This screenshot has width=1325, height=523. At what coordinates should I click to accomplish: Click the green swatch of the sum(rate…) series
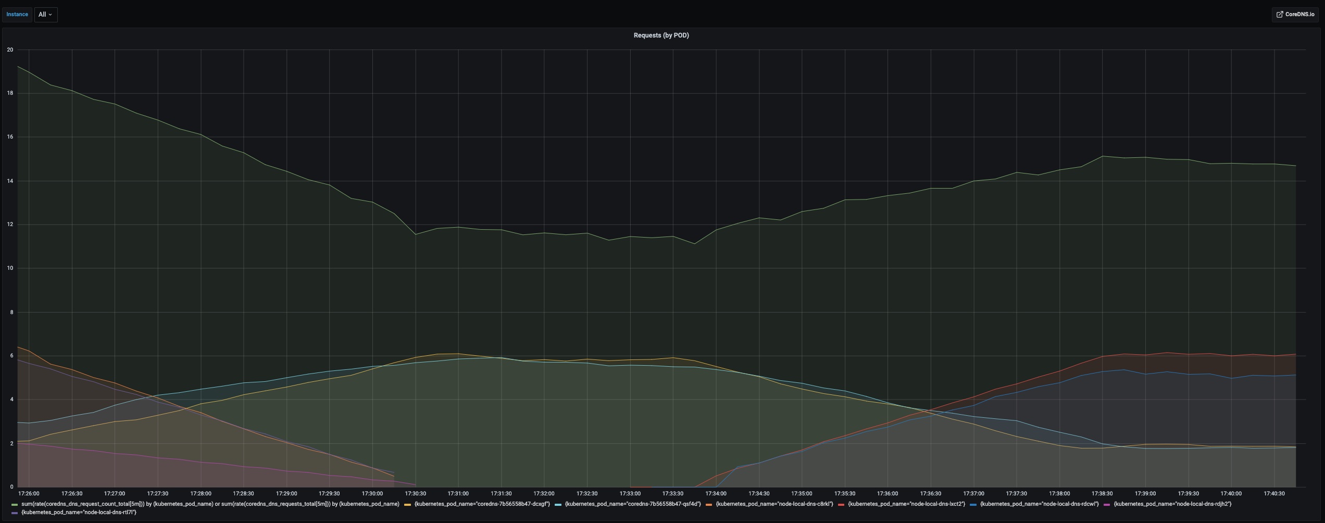[15, 505]
